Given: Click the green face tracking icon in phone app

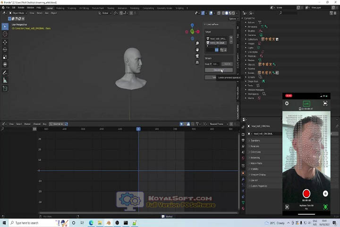Looking at the screenshot, I should 325,207.
